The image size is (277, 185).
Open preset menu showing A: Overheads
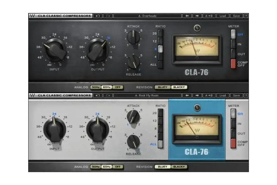point(147,16)
